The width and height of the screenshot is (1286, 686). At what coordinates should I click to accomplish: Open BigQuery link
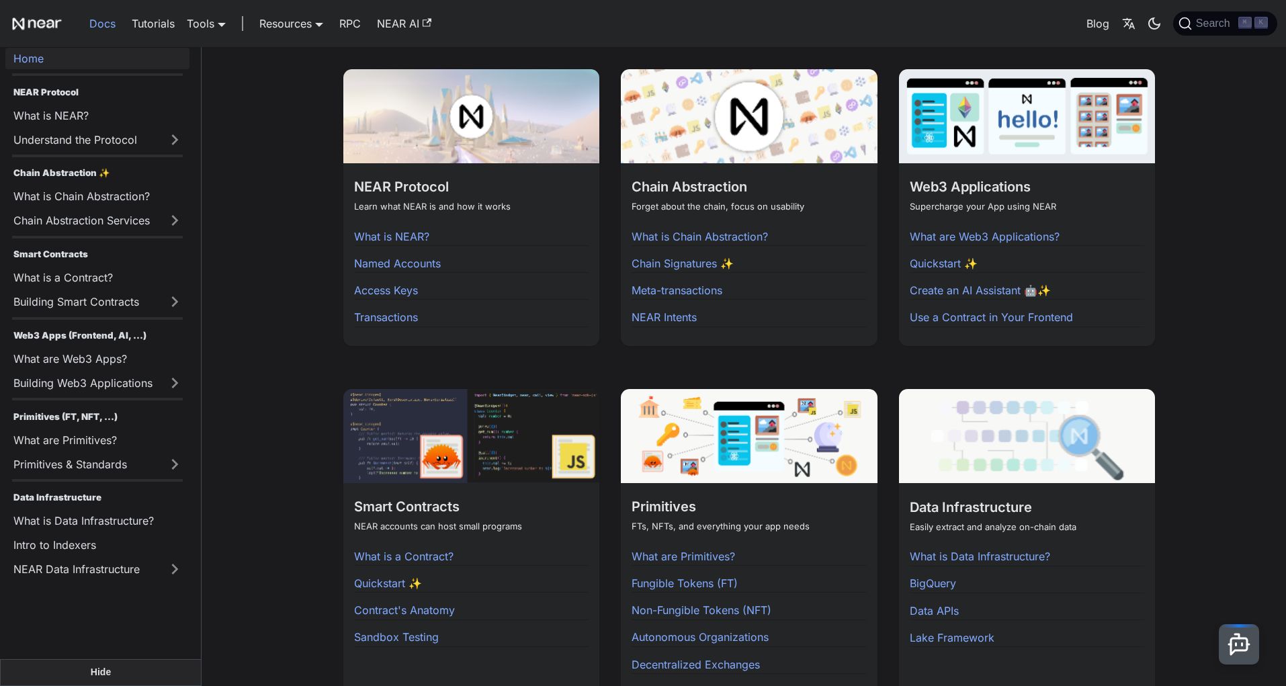pyautogui.click(x=933, y=583)
